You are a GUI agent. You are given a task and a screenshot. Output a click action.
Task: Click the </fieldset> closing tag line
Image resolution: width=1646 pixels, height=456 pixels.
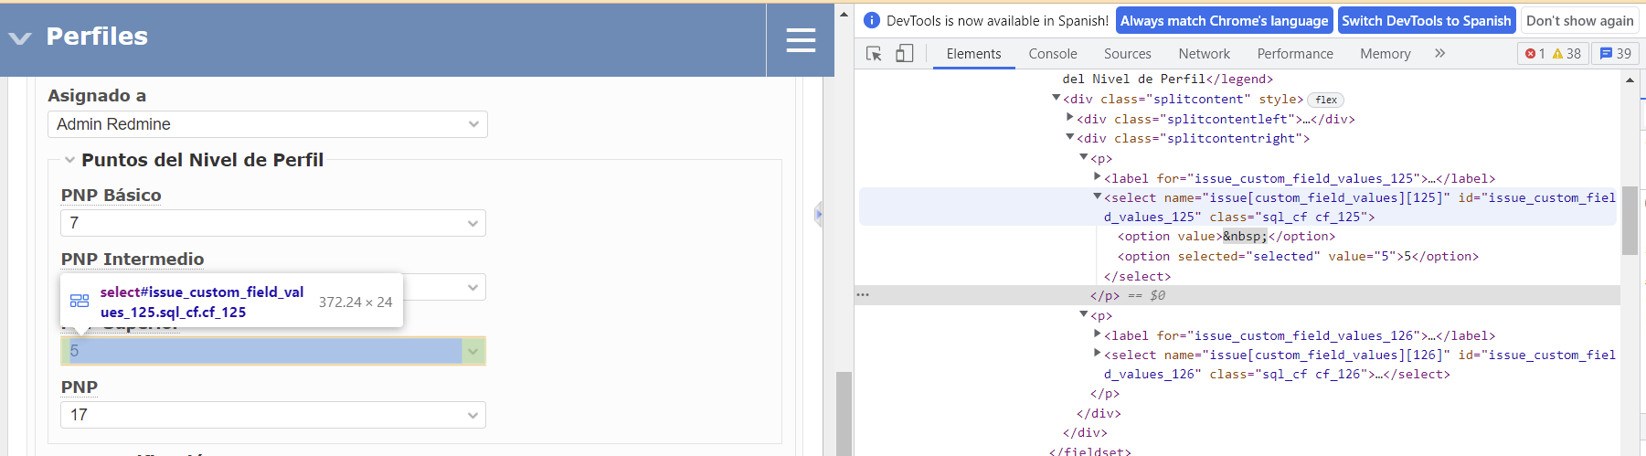point(1090,451)
